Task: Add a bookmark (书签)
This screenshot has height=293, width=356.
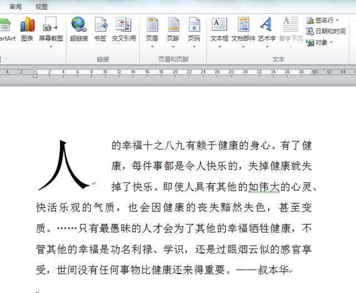Action: pyautogui.click(x=100, y=29)
